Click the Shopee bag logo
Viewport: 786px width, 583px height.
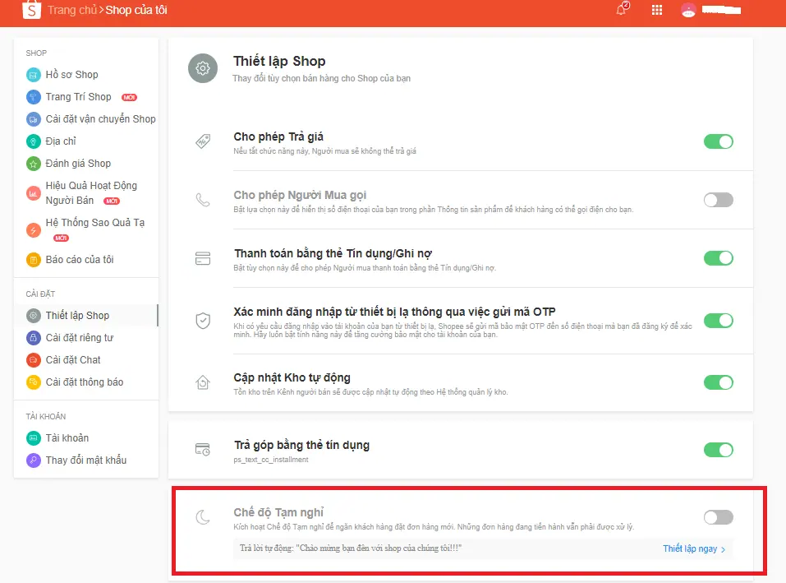coord(31,10)
